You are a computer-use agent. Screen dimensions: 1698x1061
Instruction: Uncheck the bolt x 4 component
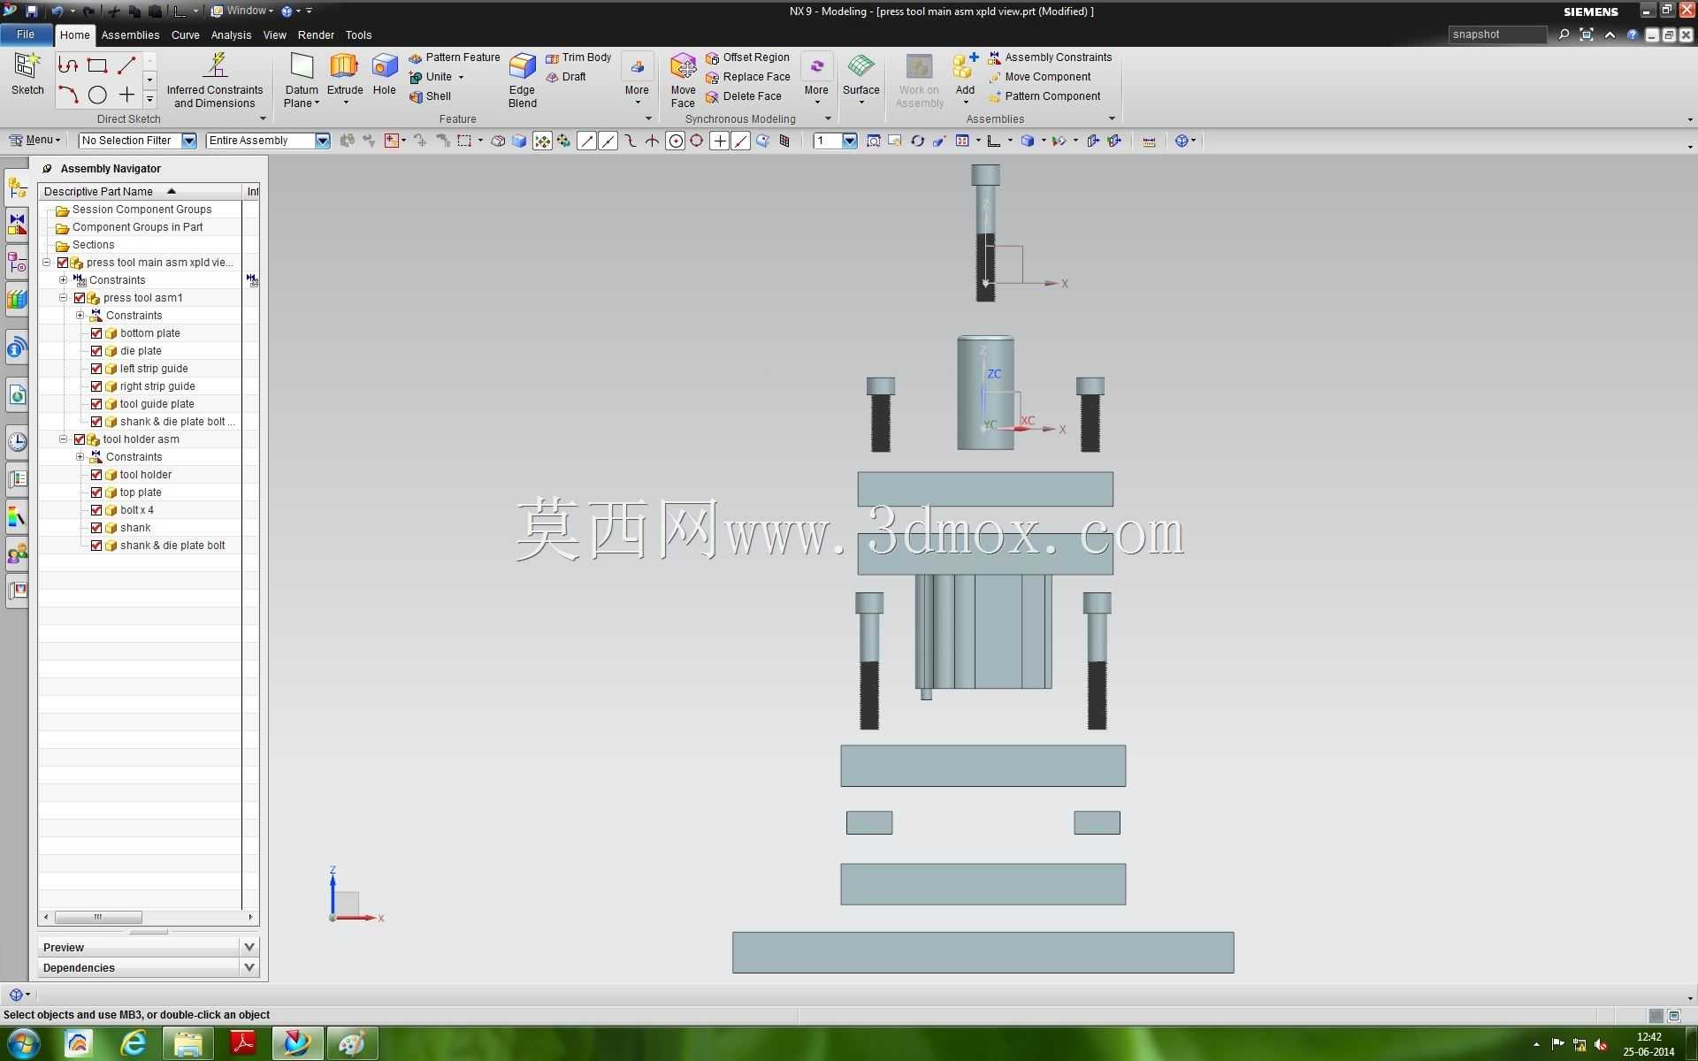96,510
